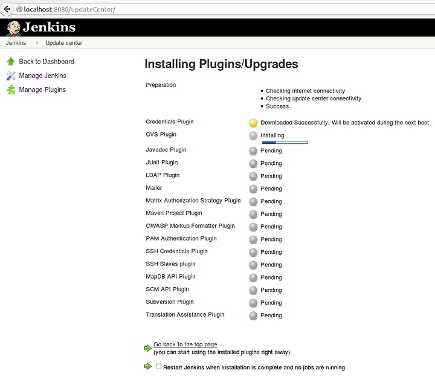The image size is (435, 388).
Task: Open the Update center breadcrumb item
Action: point(63,43)
